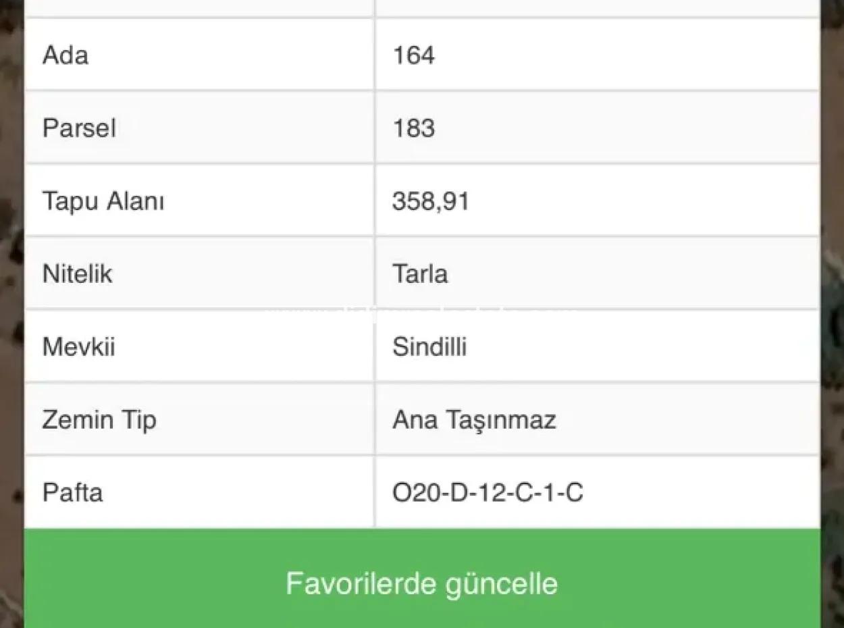Select the Tapu Alanı value cell
The height and width of the screenshot is (628, 844).
(594, 201)
